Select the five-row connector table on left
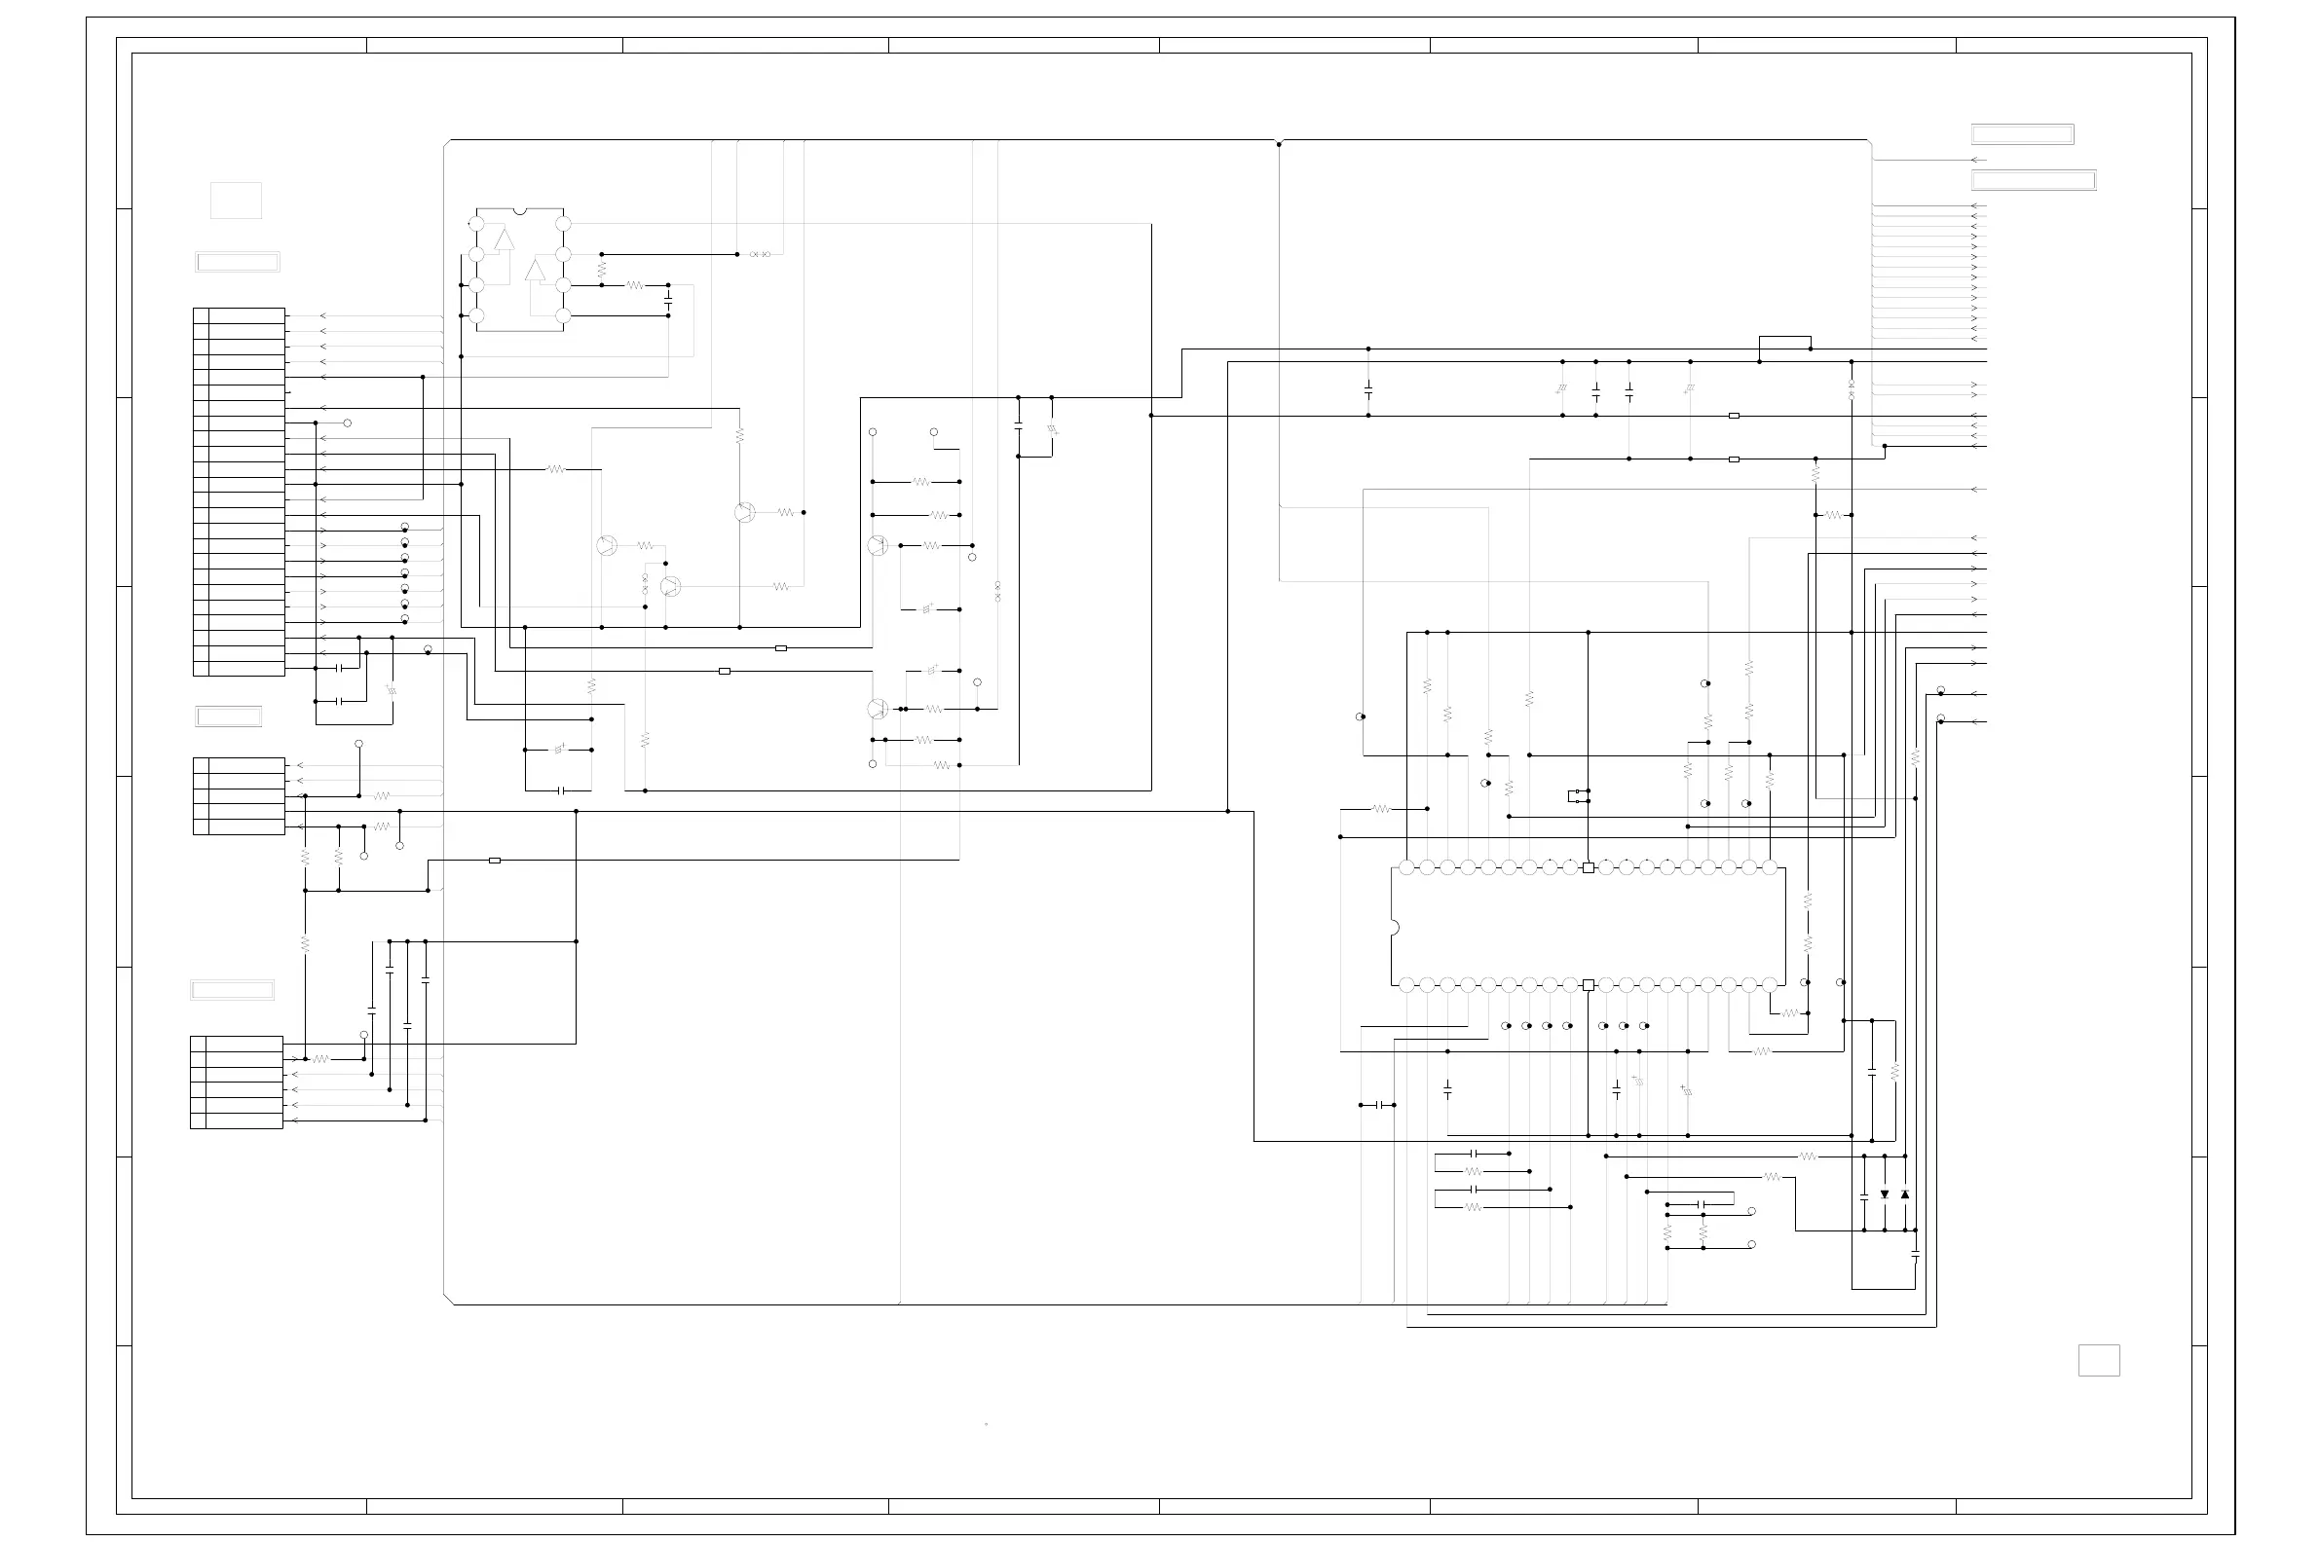The height and width of the screenshot is (1542, 2320). (x=239, y=795)
